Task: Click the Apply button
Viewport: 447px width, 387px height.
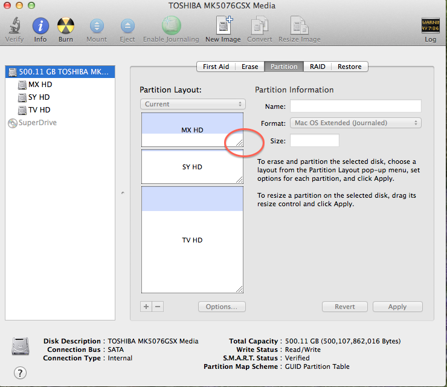Action: 397,307
